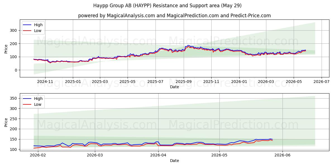Viewport: 335px width, 167px height.
Task: Click the top chart 'Price' axis label
Action: (6, 48)
